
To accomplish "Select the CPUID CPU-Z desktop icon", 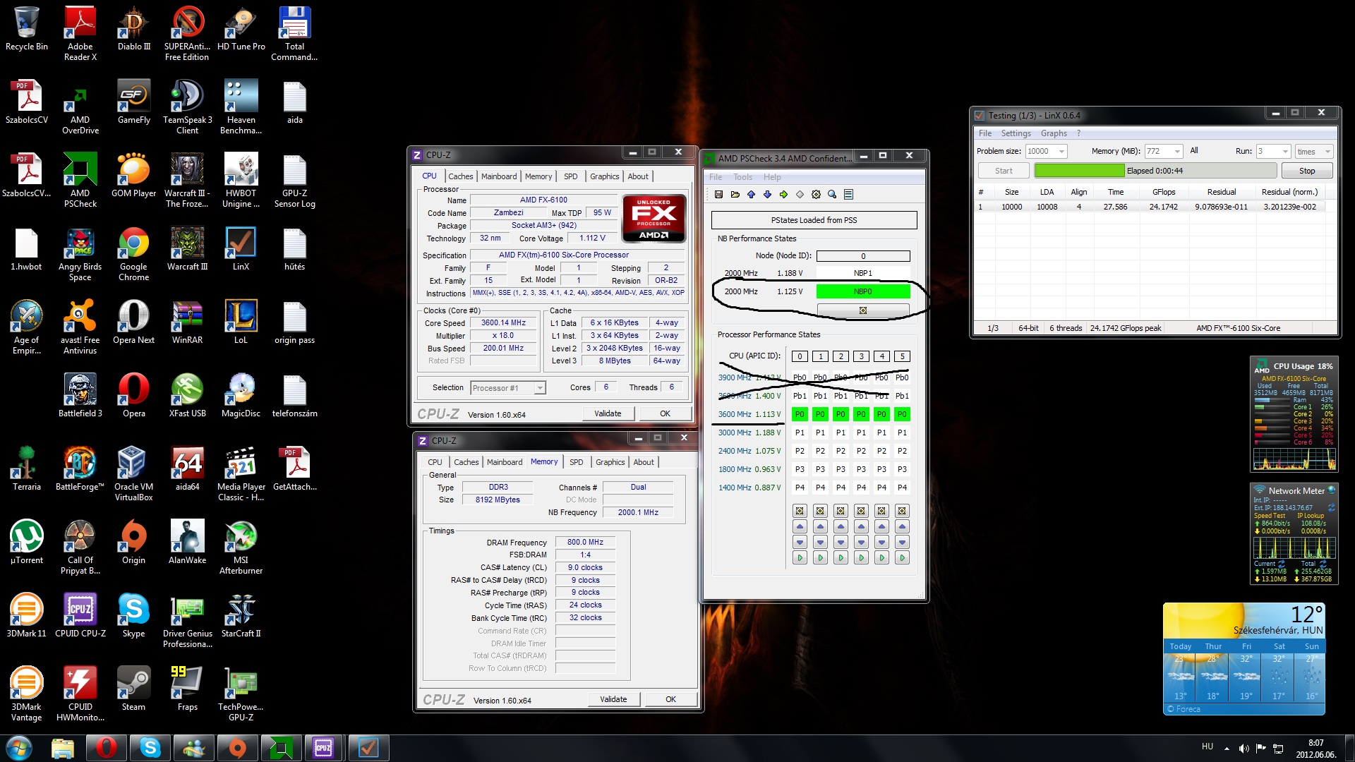I will tap(80, 615).
